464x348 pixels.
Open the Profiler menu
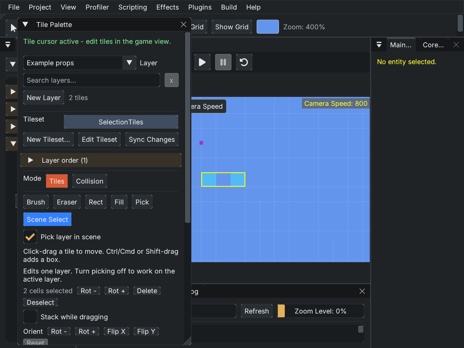pyautogui.click(x=97, y=7)
